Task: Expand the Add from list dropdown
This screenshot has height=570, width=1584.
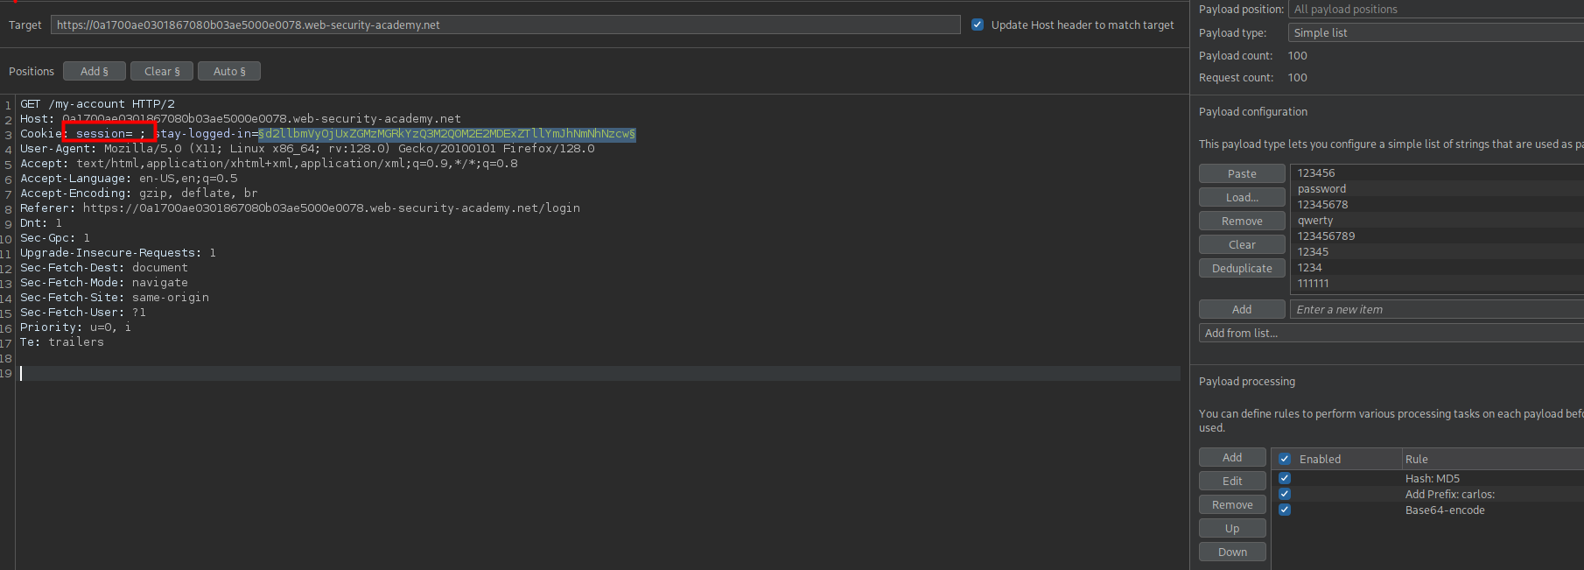Action: coord(1391,333)
